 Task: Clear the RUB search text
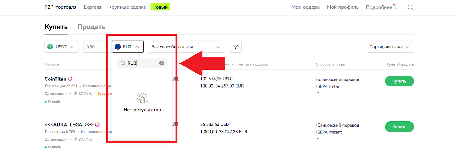pyautogui.click(x=162, y=63)
